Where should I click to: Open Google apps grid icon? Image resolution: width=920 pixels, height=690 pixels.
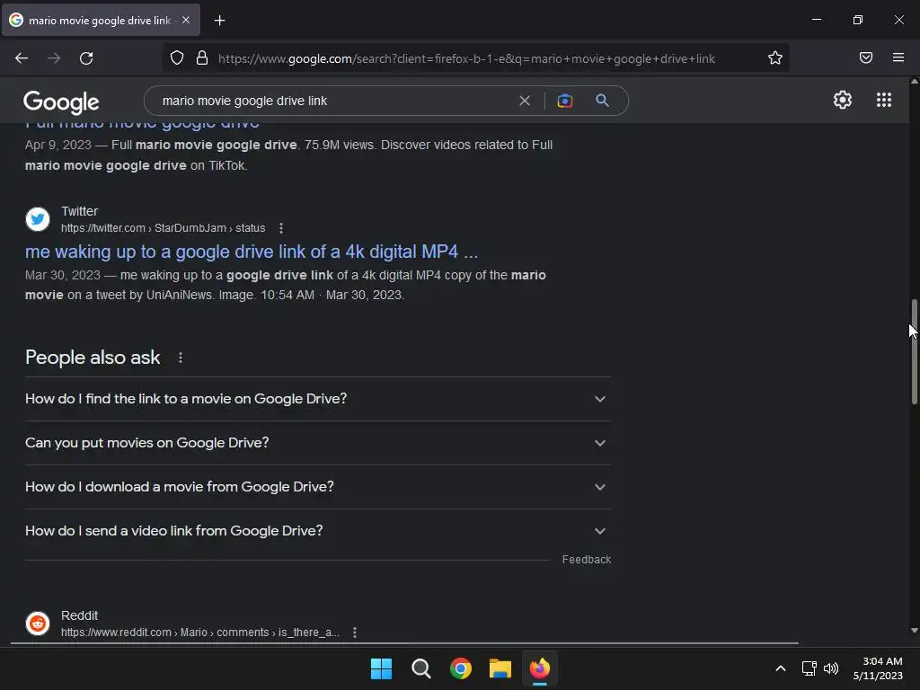[884, 100]
